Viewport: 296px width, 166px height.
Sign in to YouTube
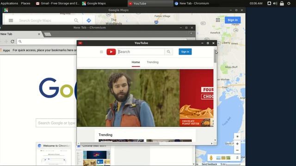pyautogui.click(x=185, y=52)
